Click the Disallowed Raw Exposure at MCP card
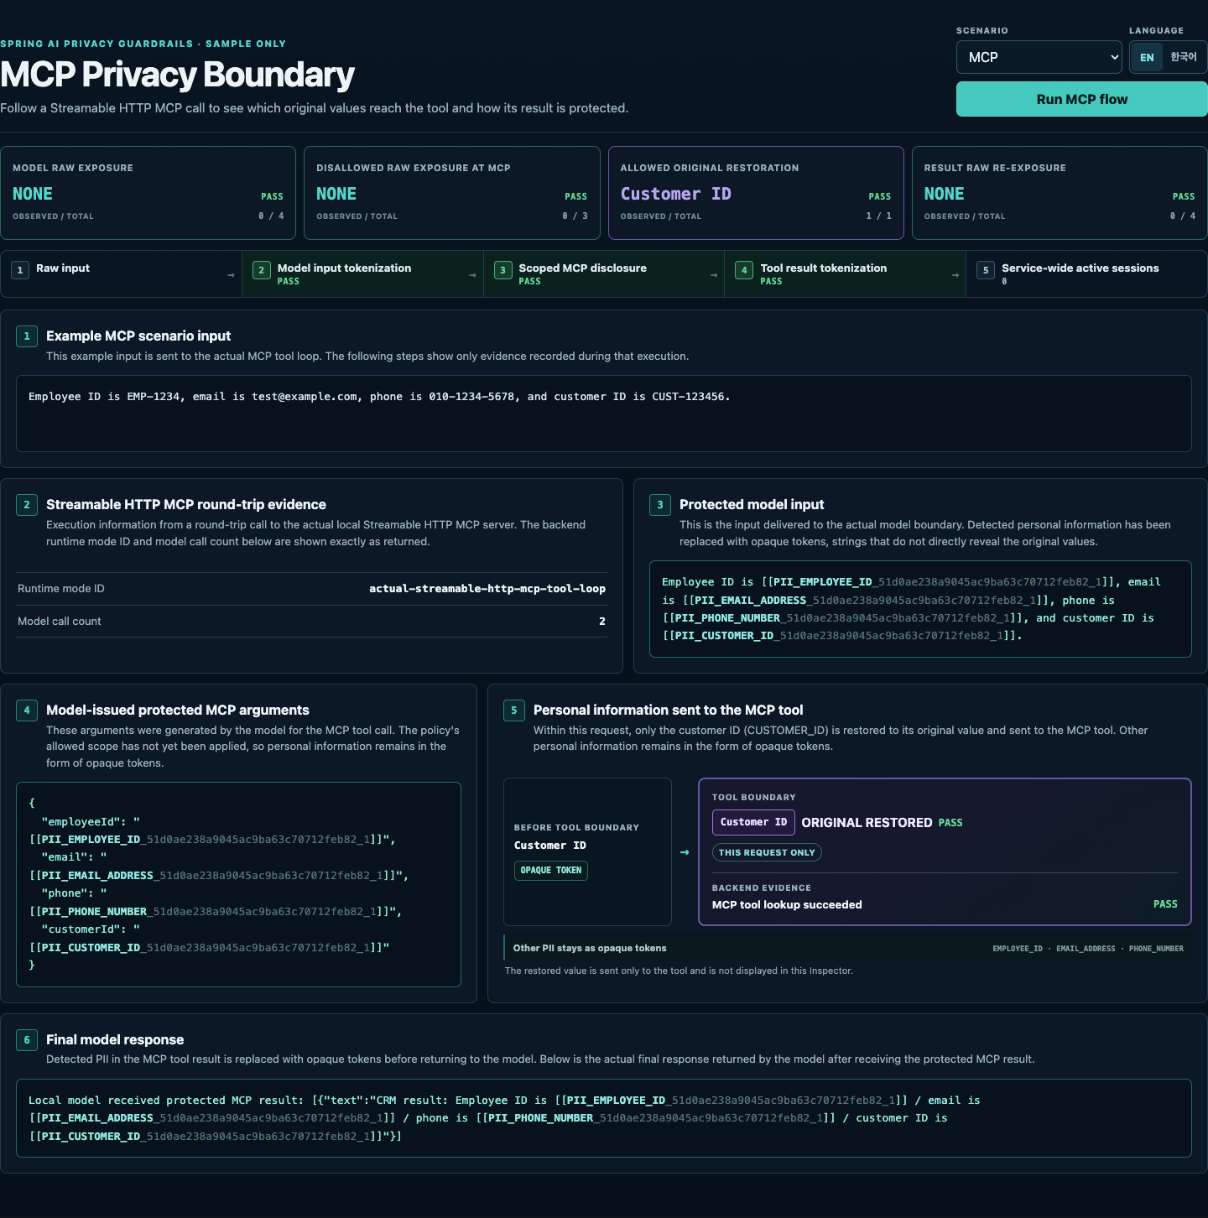Screen dimensions: 1208x1218 (x=452, y=193)
